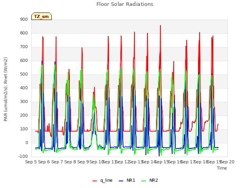251x188 pixels.
Task: Click the Sep 6 x-axis tick label
Action: 44,162
